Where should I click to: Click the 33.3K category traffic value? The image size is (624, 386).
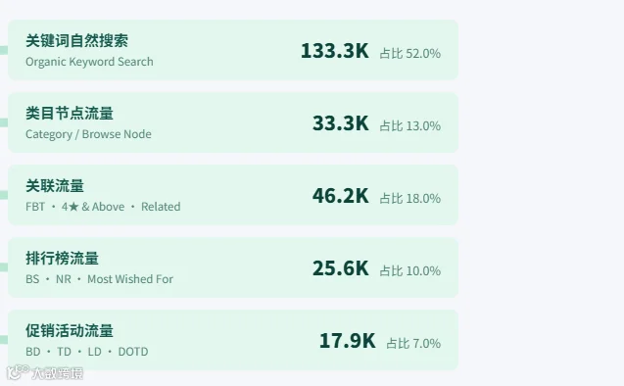click(x=341, y=123)
